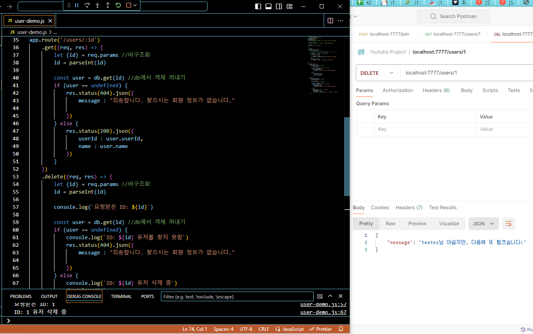Select the DEBUG CONSOLE panel tab
Image resolution: width=533 pixels, height=334 pixels.
click(x=84, y=296)
